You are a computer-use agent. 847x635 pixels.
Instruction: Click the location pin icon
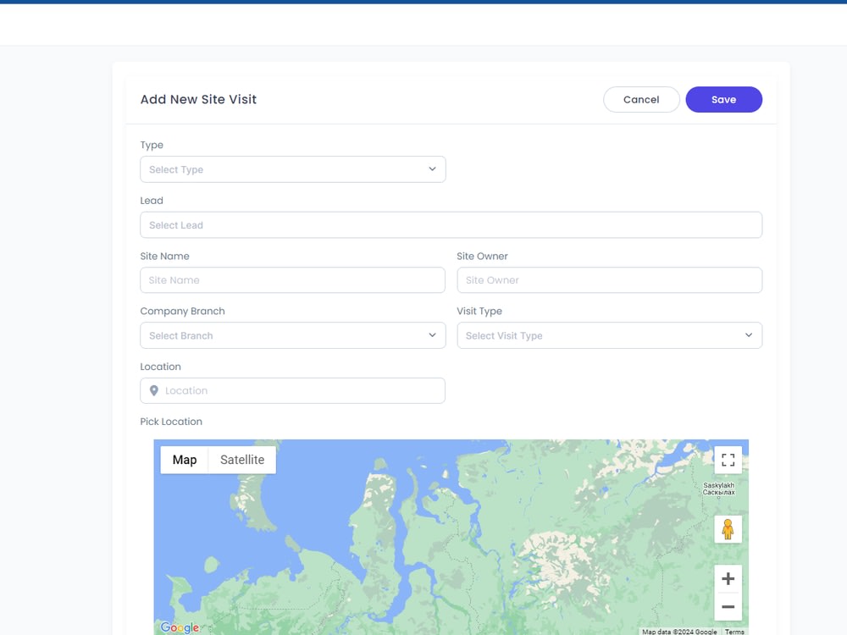(154, 390)
